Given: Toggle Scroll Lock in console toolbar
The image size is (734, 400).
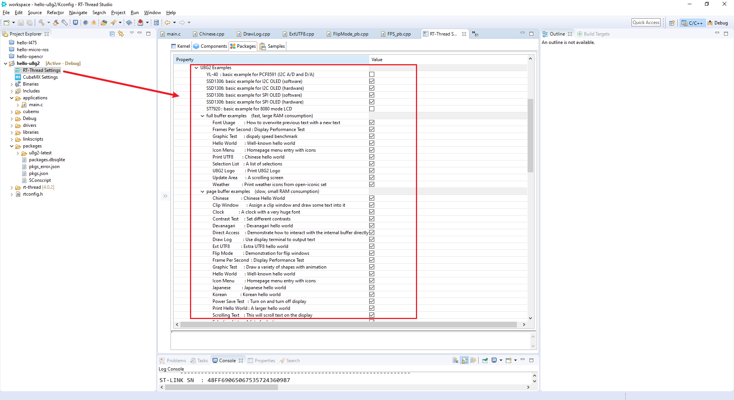Looking at the screenshot, I should click(x=464, y=360).
